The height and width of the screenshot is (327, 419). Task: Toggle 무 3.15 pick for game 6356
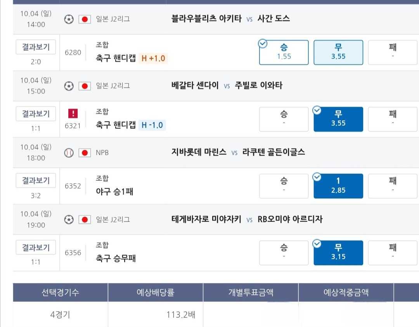click(x=338, y=253)
